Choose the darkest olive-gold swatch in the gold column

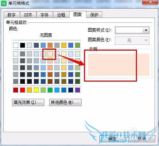tap(64, 81)
